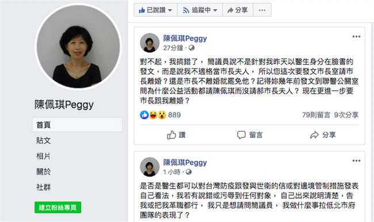Expand the 追蹤中 following dropdown

point(200,10)
